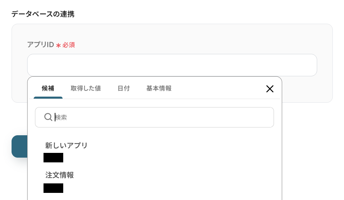344x200 pixels.
Task: Click the red 必須 required label
Action: 69,45
